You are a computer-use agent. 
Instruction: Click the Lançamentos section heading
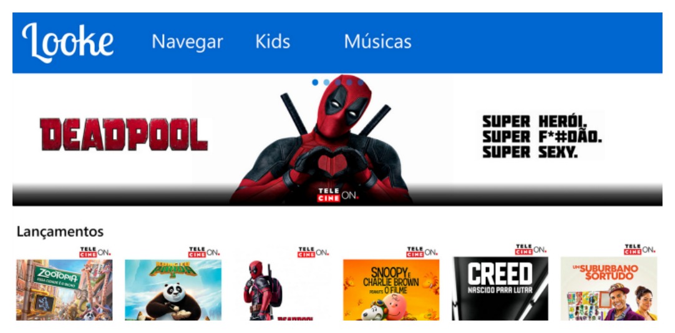point(61,231)
